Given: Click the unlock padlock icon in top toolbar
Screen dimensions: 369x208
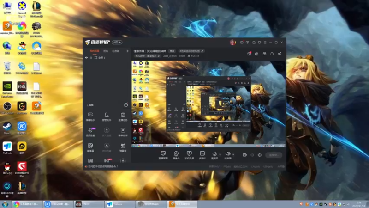Looking at the screenshot, I should [256, 54].
